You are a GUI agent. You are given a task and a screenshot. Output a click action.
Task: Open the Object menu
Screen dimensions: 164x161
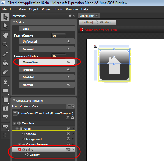pyautogui.click(x=34, y=9)
